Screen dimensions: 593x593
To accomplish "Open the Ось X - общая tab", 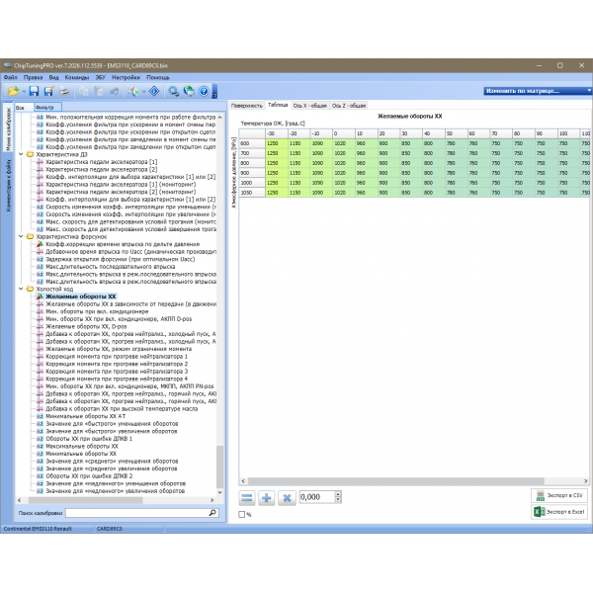I will (310, 105).
